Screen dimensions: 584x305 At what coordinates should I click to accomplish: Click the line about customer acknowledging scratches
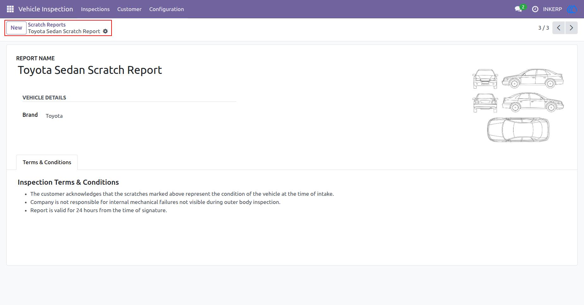[x=182, y=194]
